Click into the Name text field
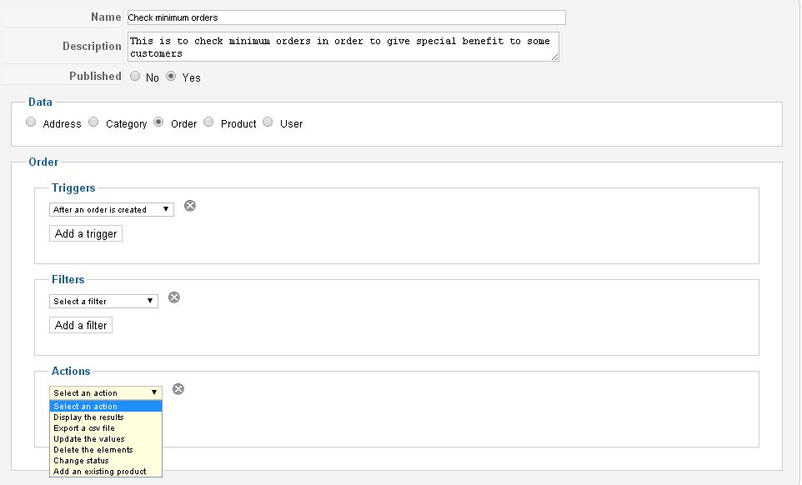802x485 pixels. (346, 17)
